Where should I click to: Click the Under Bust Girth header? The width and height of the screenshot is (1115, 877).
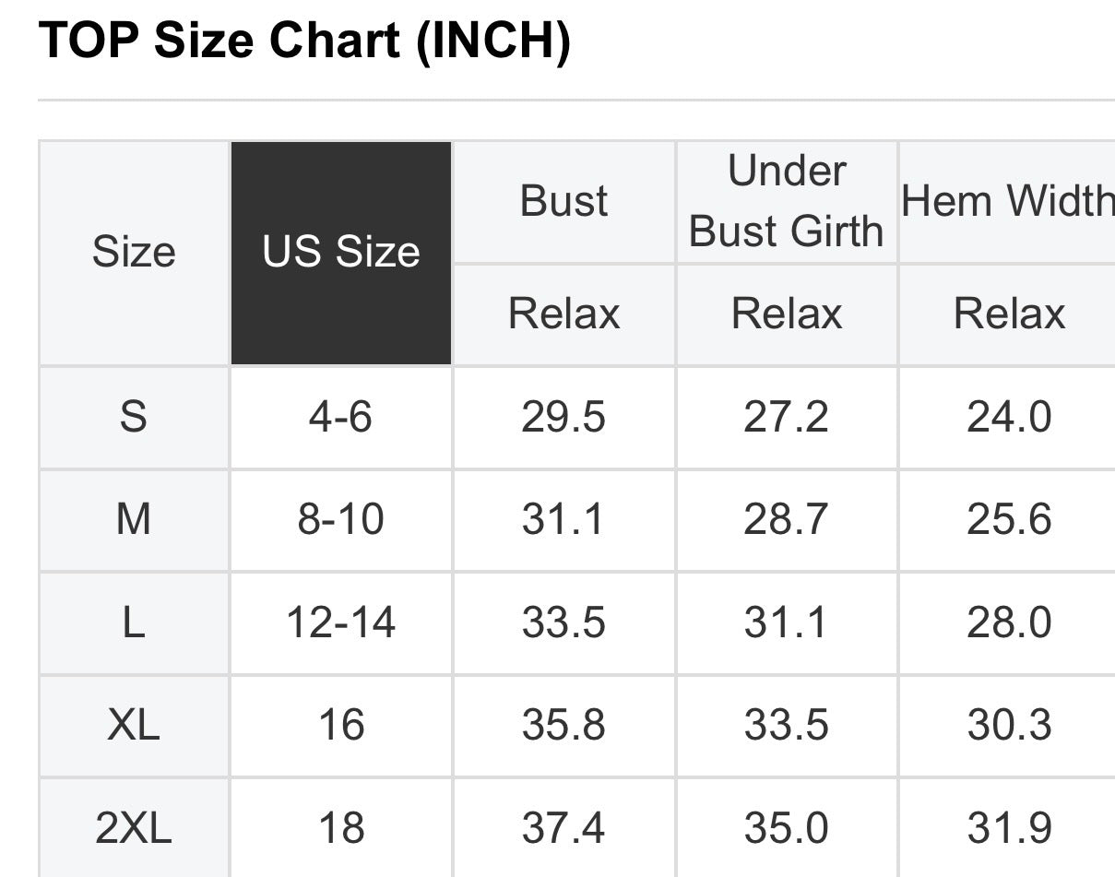(787, 202)
